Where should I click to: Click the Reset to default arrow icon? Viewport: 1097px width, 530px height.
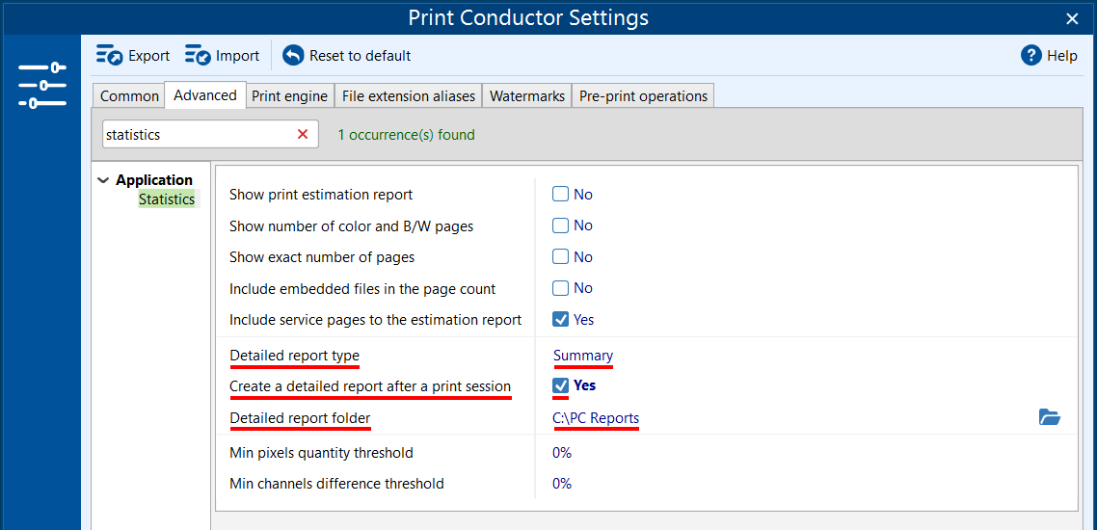293,55
